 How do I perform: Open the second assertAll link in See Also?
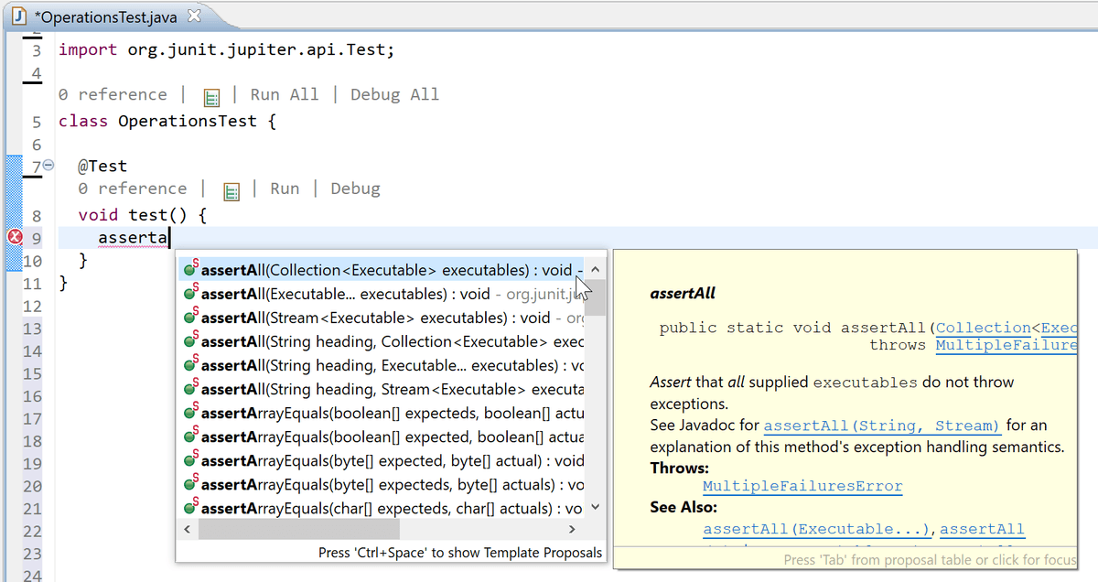coord(983,529)
